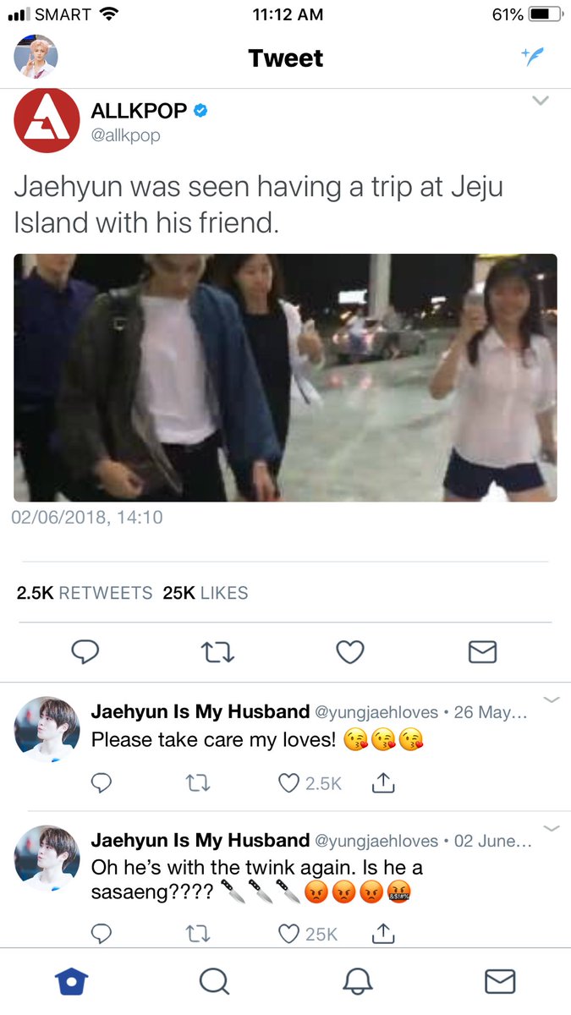Open the profile avatar in top bar
The height and width of the screenshot is (1015, 571).
click(x=36, y=57)
